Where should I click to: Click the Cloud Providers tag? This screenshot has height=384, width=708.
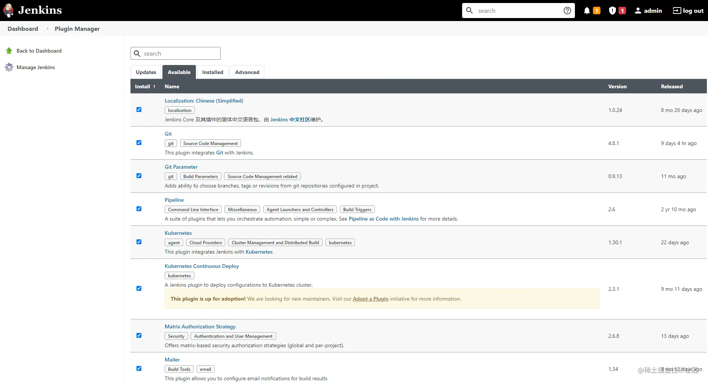click(x=206, y=242)
